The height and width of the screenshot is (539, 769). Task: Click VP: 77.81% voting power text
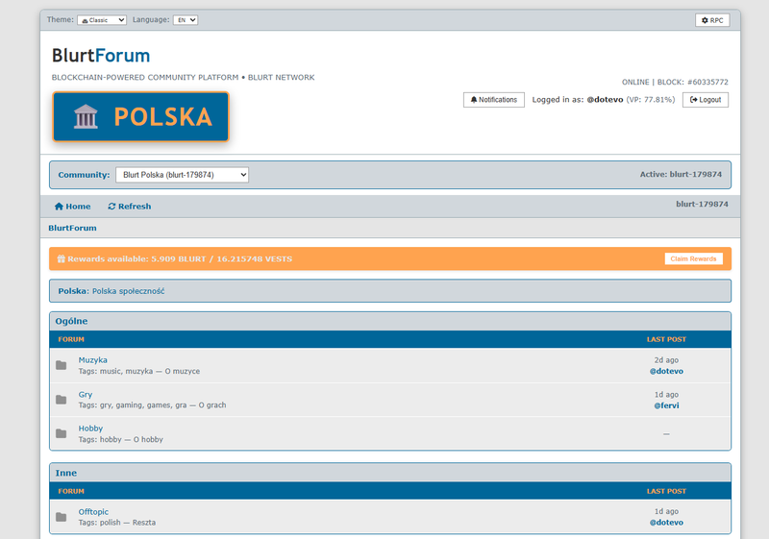tap(651, 100)
